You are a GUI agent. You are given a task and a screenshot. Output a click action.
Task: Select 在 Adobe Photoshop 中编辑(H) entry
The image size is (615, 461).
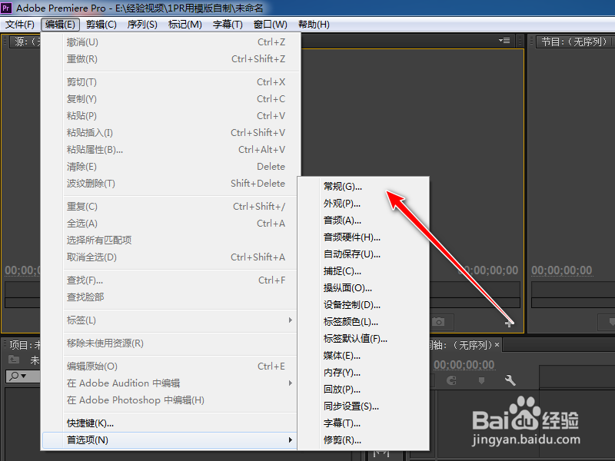point(169,400)
